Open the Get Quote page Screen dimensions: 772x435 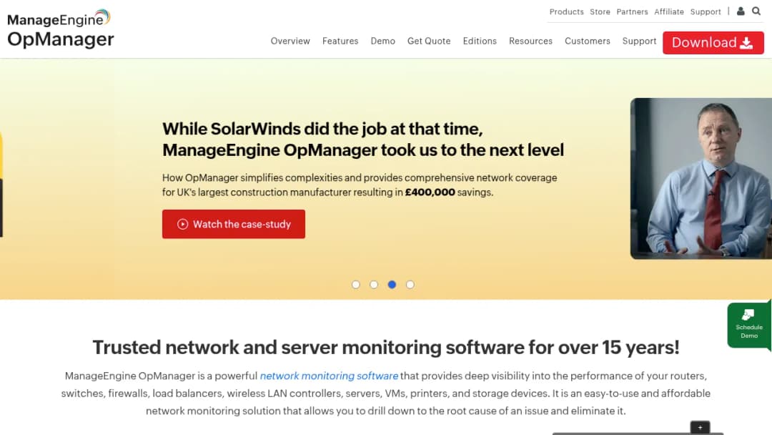429,41
